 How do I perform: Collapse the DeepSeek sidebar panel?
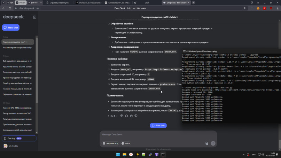pyautogui.click(x=34, y=17)
